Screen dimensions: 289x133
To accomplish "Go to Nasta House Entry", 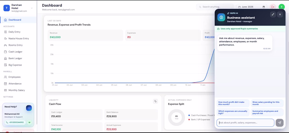I will pos(18,39).
